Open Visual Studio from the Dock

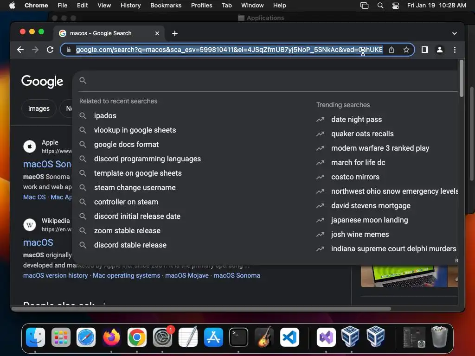point(326,337)
